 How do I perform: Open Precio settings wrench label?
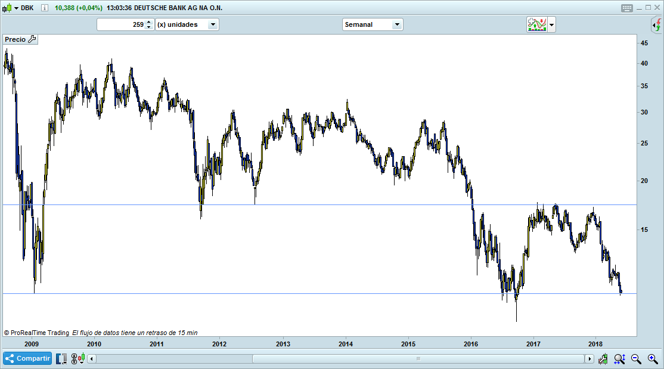pos(20,39)
